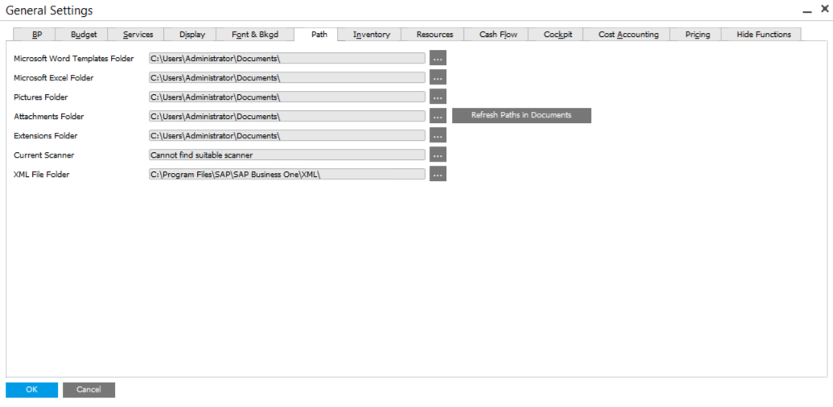
Task: Open browse dialog for Pictures Folder
Action: point(437,97)
